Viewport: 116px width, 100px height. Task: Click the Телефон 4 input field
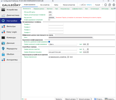point(56,32)
